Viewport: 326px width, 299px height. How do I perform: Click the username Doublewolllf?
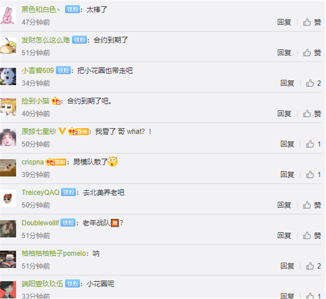click(40, 223)
